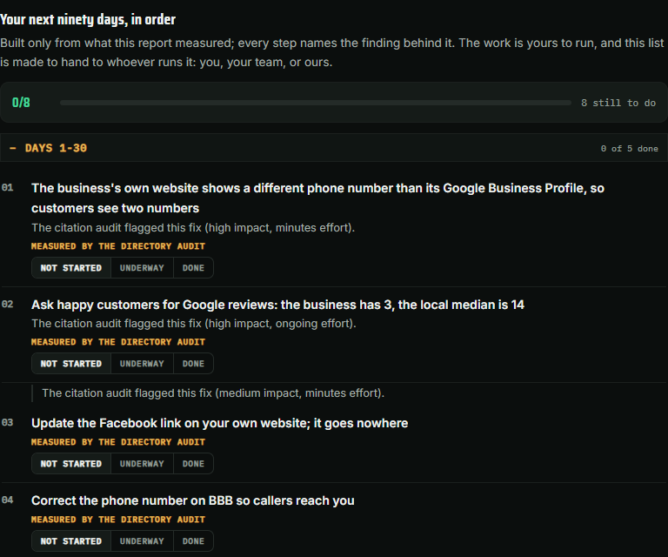
Task: Set step 04 to Not Started
Action: coord(71,541)
